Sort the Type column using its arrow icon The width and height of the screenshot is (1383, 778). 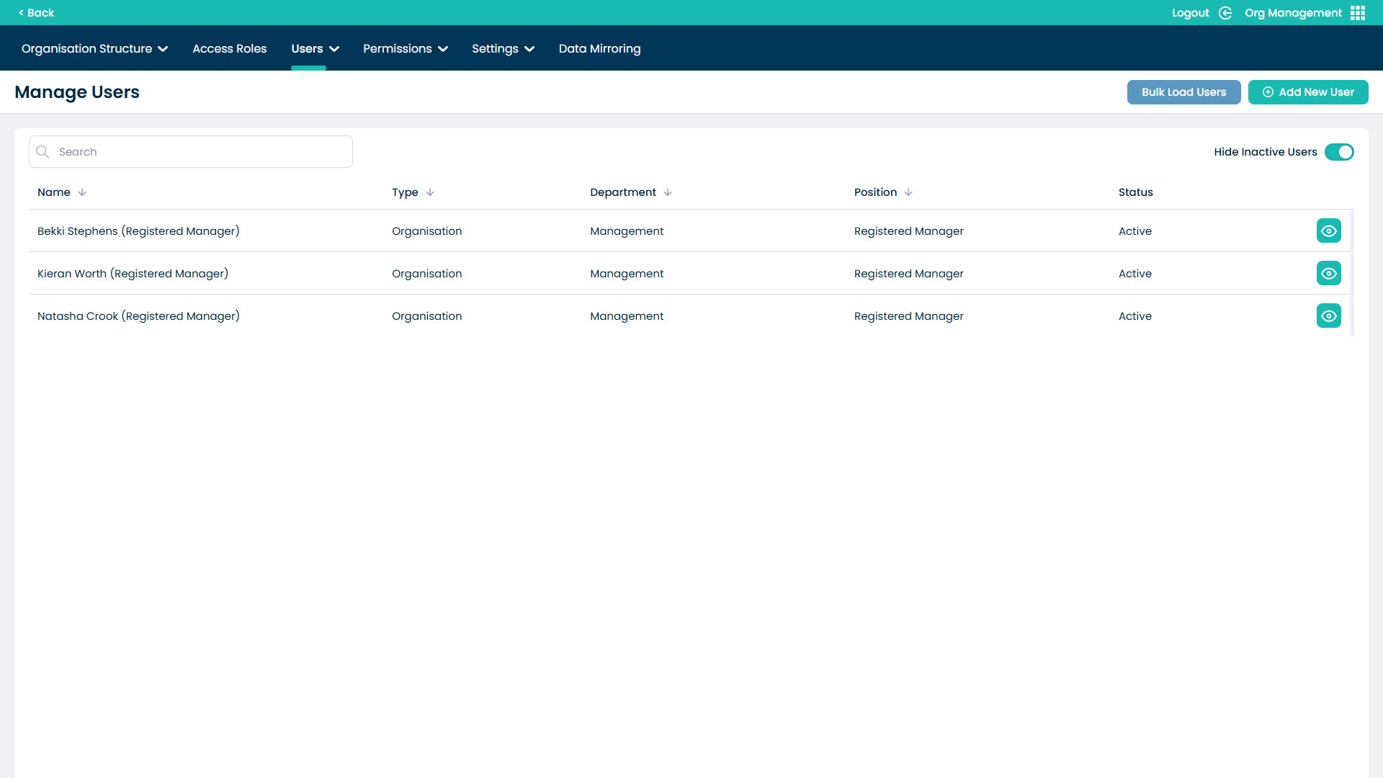(x=429, y=192)
